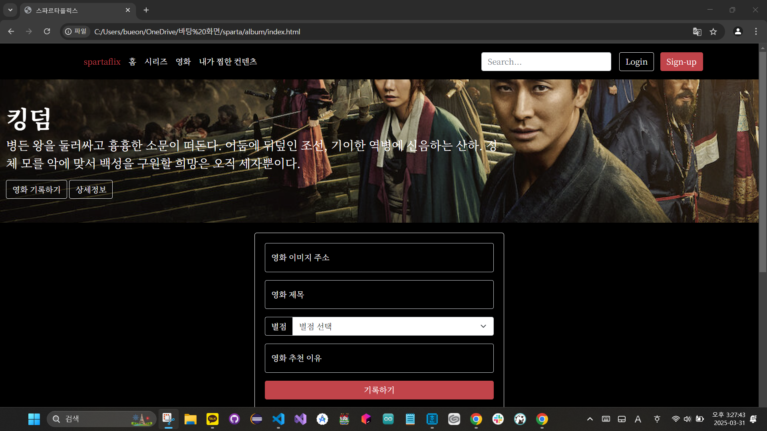Open the last Chrome taskbar icon
Image resolution: width=767 pixels, height=431 pixels.
pyautogui.click(x=542, y=419)
